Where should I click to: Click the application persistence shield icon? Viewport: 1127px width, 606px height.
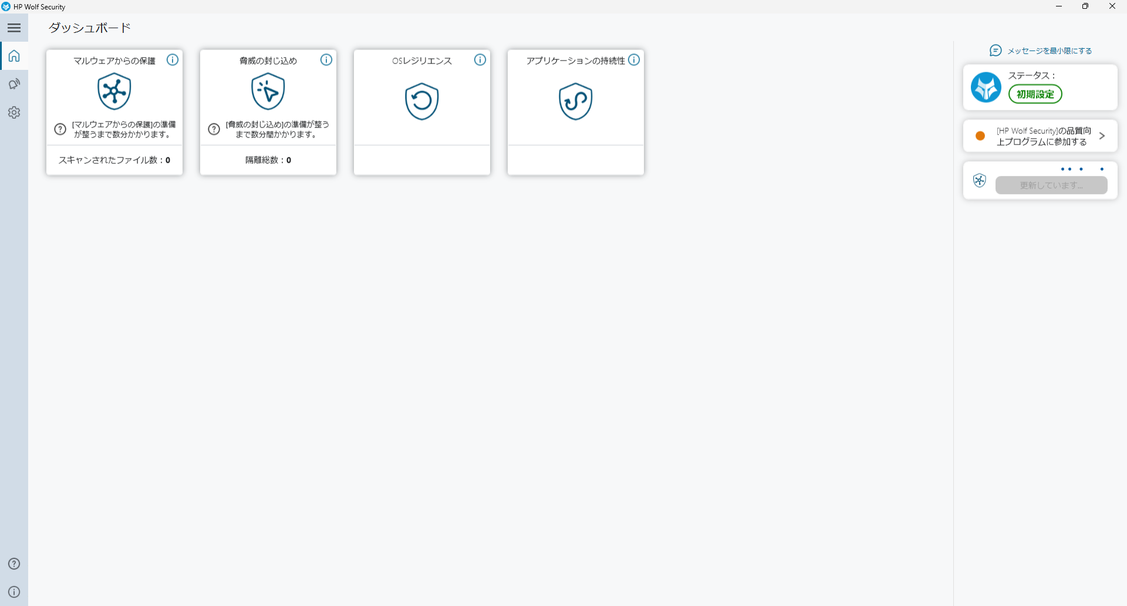[x=576, y=101]
